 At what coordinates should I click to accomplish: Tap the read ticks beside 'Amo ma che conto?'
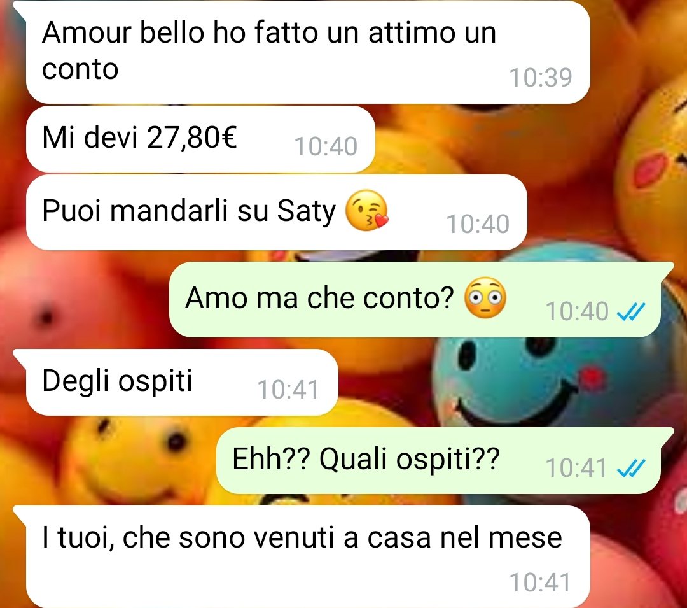pos(631,312)
